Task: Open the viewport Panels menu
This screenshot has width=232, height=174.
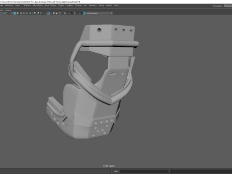Action: [x=8, y=10]
